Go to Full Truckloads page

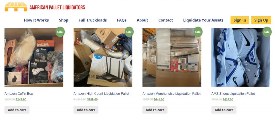tap(93, 20)
